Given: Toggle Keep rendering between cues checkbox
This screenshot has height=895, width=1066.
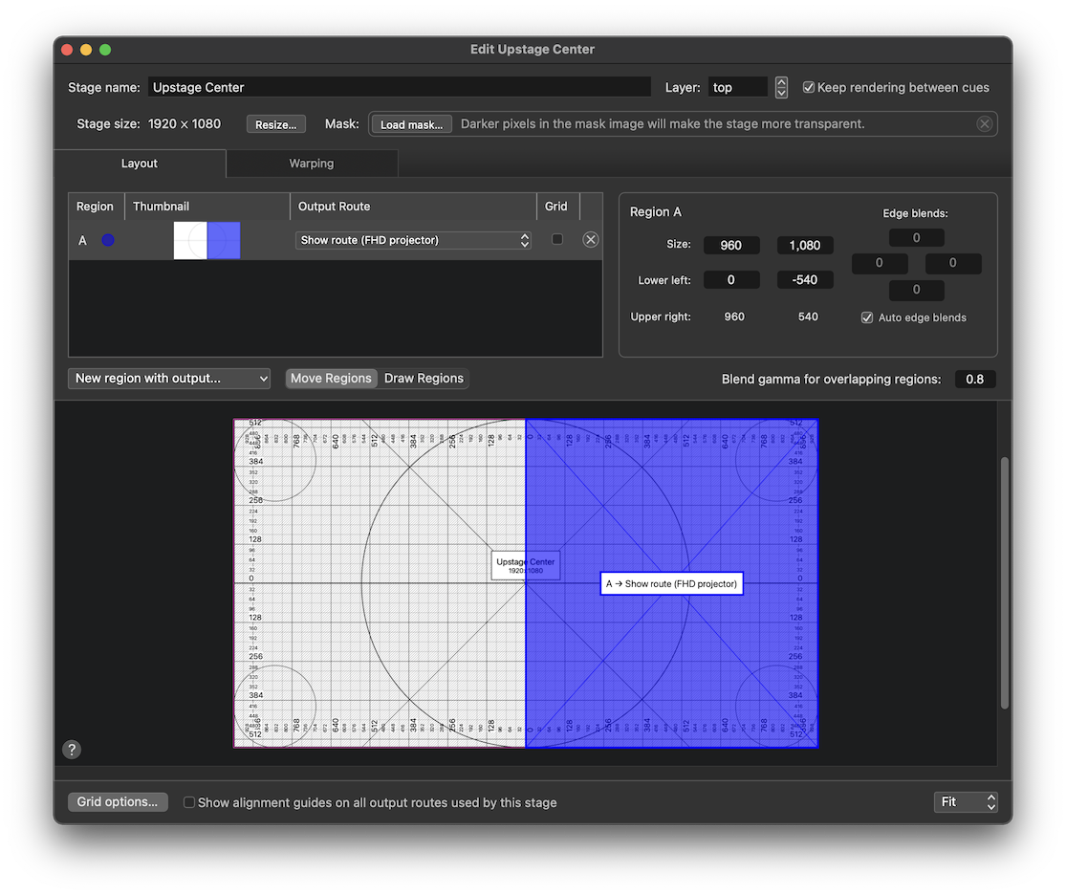Looking at the screenshot, I should 809,87.
